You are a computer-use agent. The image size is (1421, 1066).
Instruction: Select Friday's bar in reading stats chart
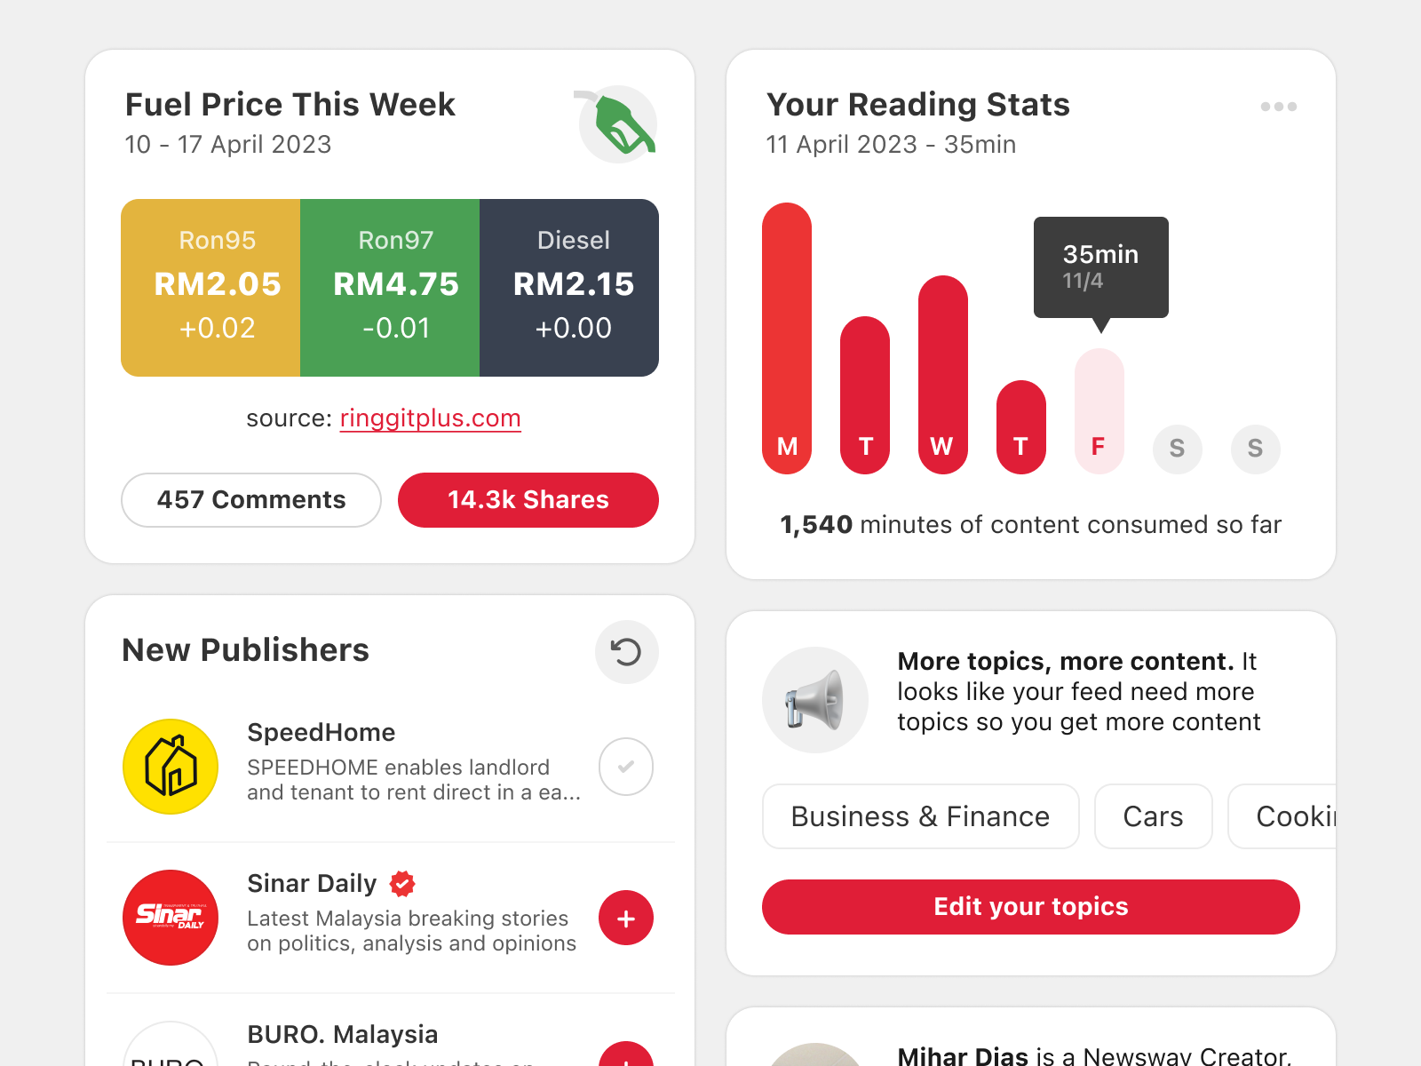(x=1099, y=409)
